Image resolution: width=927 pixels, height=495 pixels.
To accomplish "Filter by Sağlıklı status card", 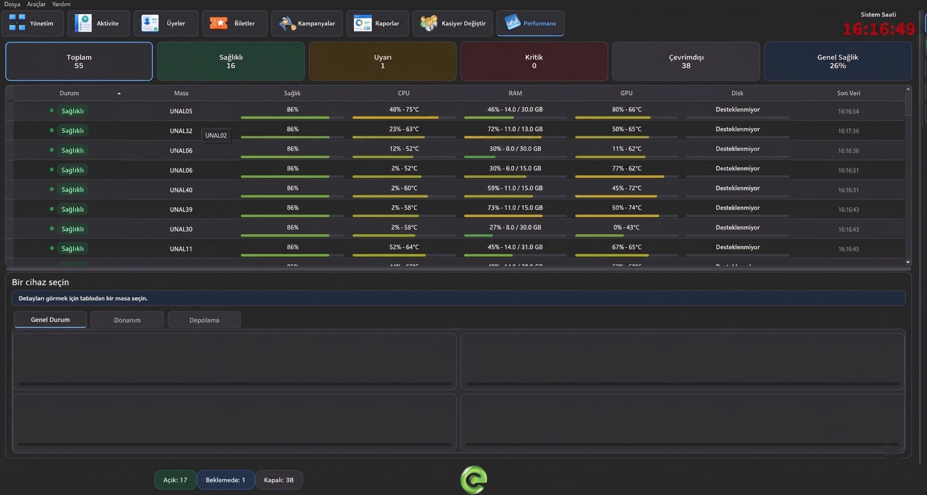I will click(x=231, y=61).
